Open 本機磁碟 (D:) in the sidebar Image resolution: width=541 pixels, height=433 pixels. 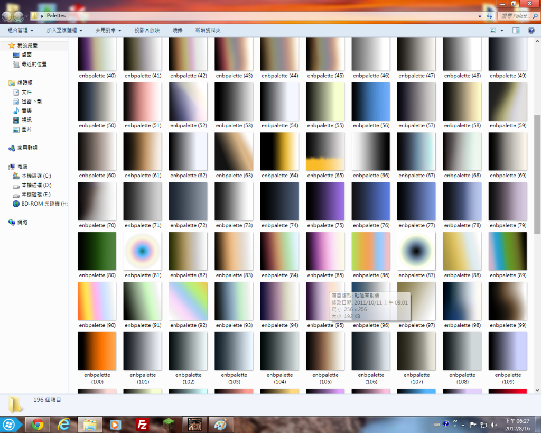36,186
